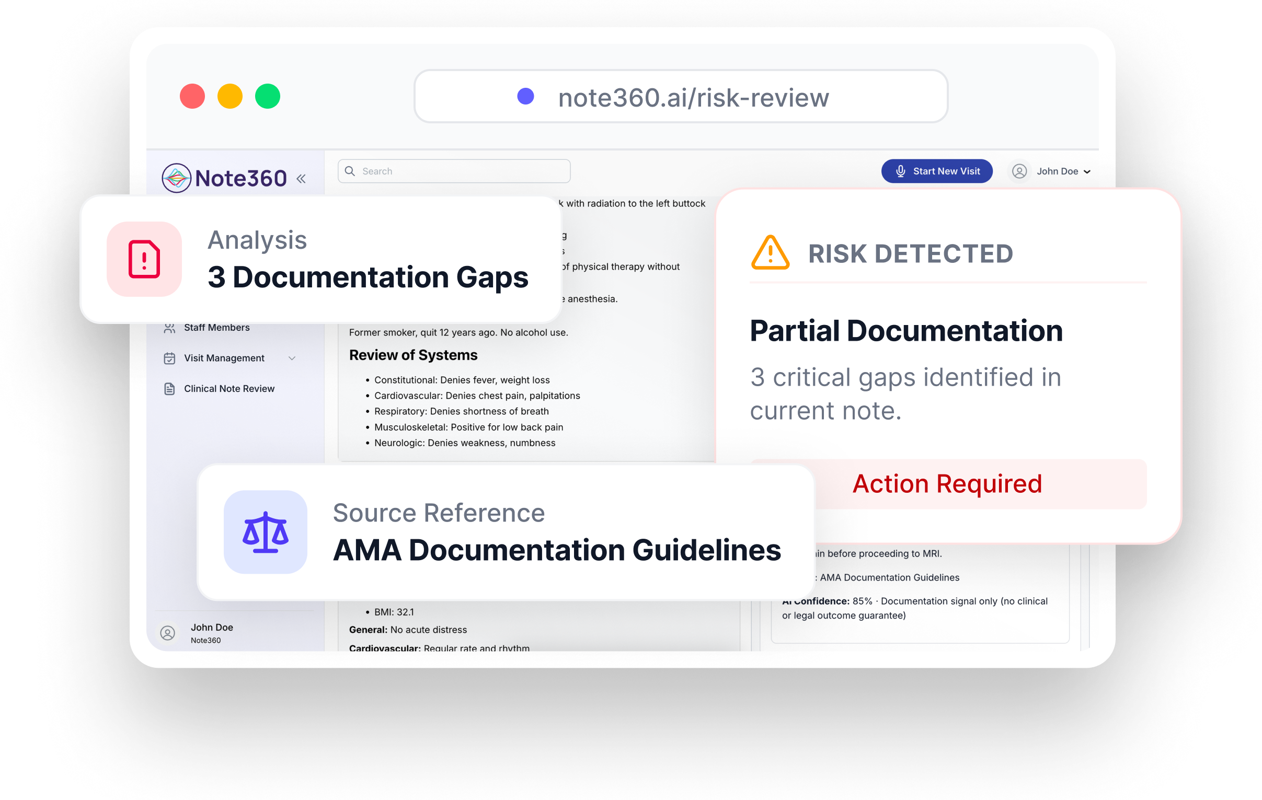This screenshot has height=800, width=1262.
Task: Click the scales icon on Source Reference card
Action: point(265,532)
